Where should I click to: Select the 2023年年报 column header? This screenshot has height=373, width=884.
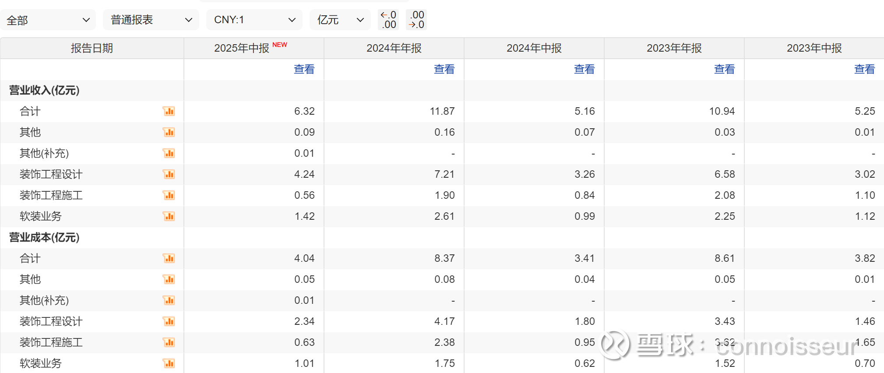(x=674, y=48)
